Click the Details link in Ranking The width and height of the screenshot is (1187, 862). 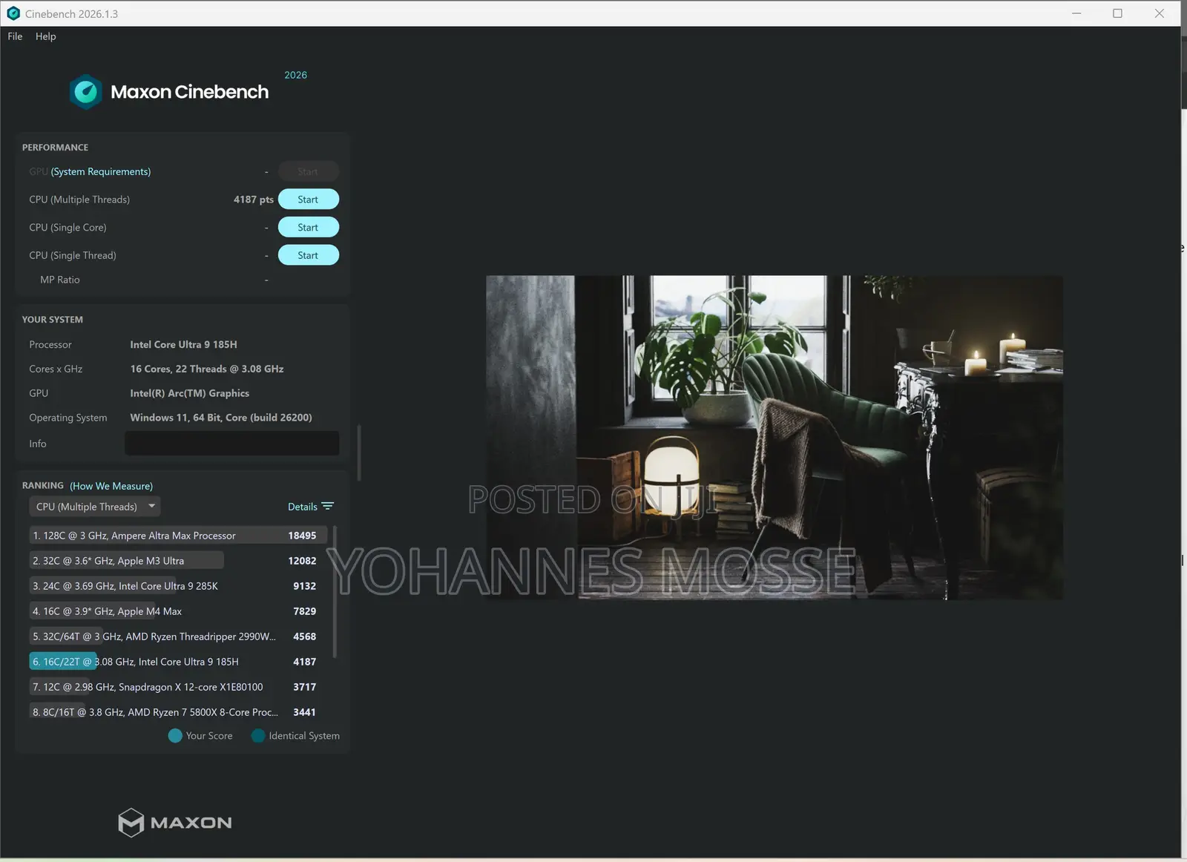click(x=303, y=507)
